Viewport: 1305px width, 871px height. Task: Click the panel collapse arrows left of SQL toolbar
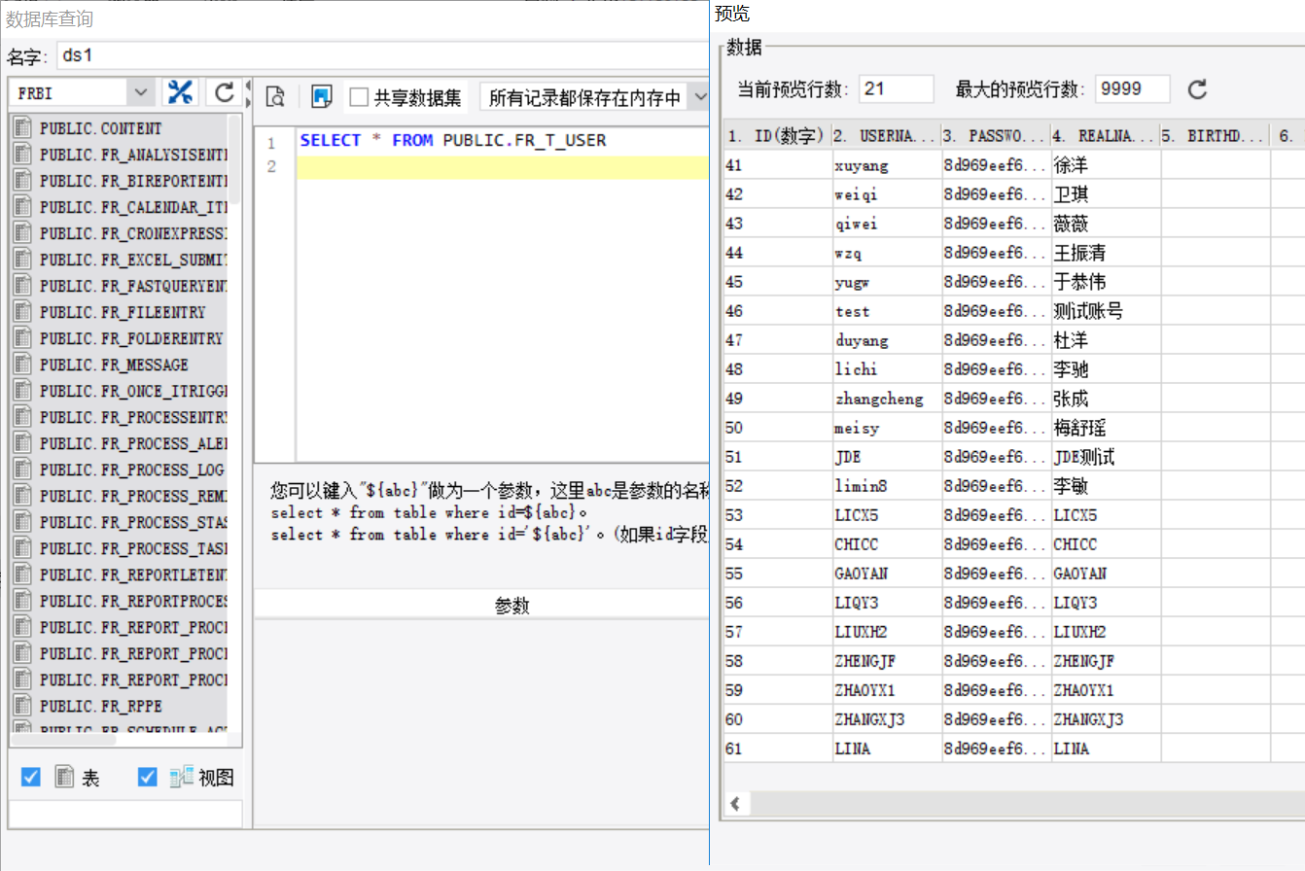tap(249, 93)
